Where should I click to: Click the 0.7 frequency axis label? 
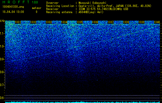pos(2,85)
